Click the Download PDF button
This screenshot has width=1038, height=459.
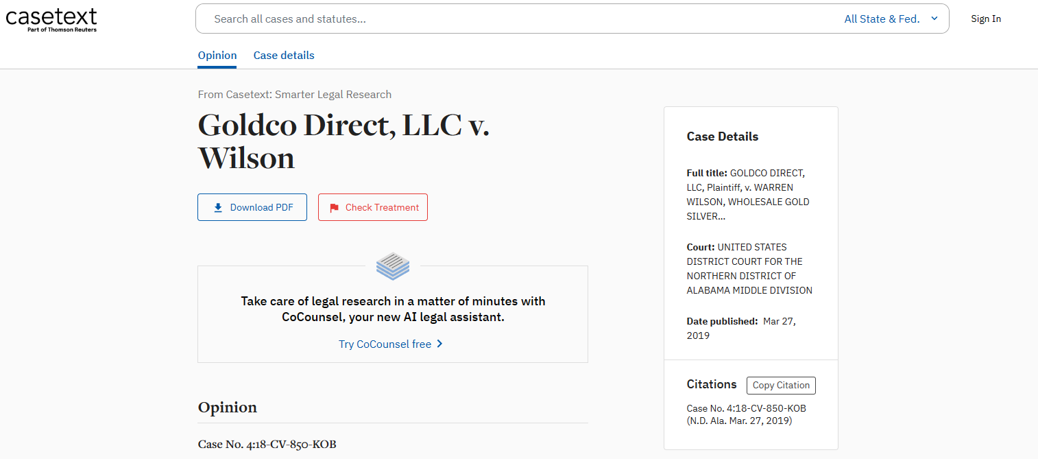[x=252, y=207]
